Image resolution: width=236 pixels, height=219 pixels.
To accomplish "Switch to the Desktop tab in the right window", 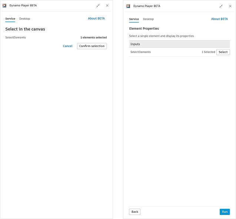I will coord(148,19).
